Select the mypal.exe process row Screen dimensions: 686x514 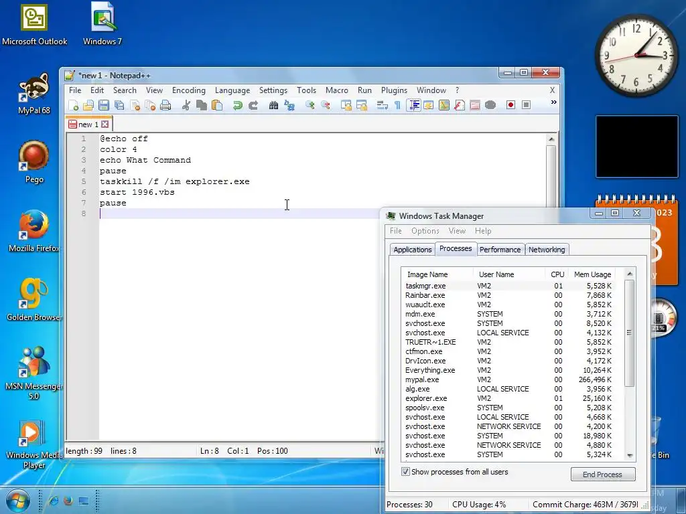(x=509, y=379)
